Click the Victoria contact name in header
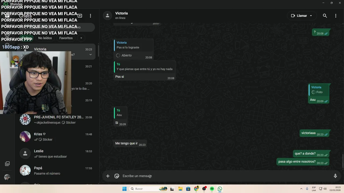This screenshot has width=344, height=193. (x=121, y=13)
